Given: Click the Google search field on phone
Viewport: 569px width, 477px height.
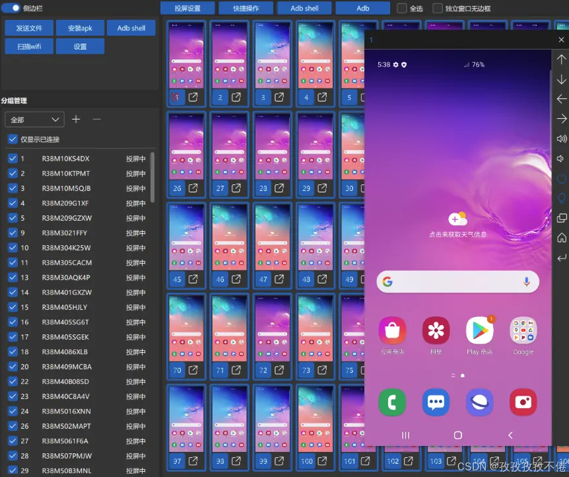Looking at the screenshot, I should [457, 281].
